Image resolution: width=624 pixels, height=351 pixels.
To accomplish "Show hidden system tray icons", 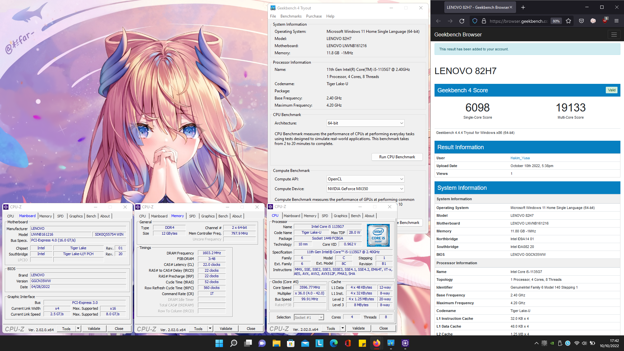I will pos(536,343).
